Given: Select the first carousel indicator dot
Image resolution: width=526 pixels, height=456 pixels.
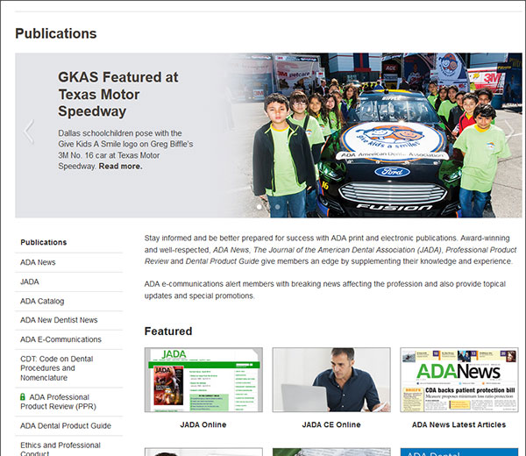Looking at the screenshot, I should pyautogui.click(x=259, y=207).
